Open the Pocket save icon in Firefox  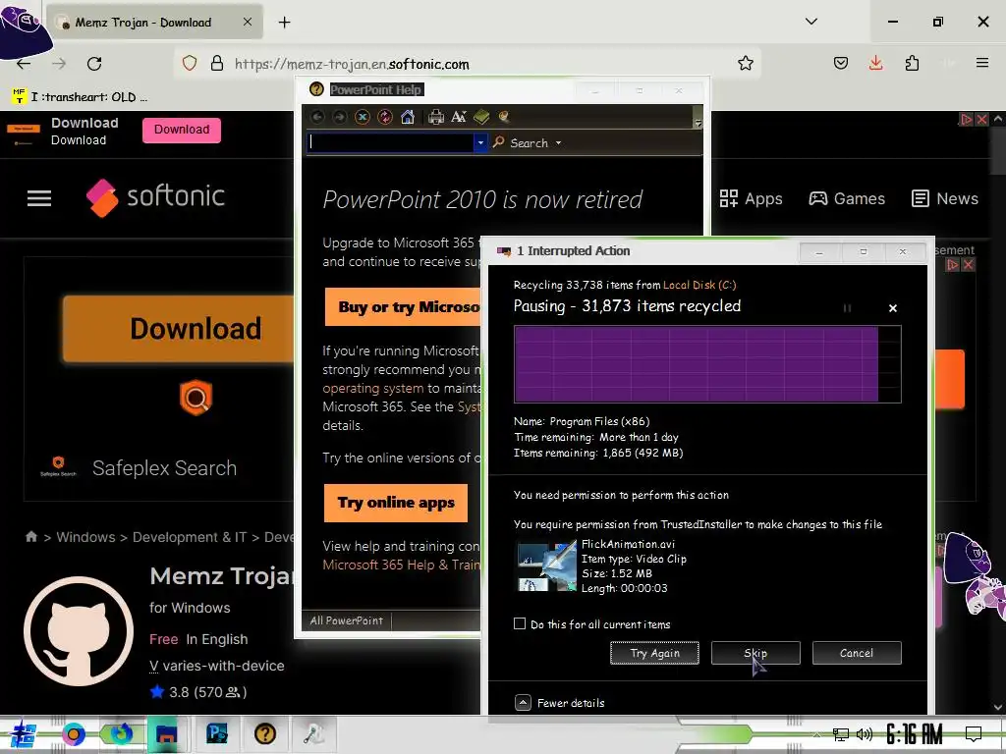(x=841, y=63)
